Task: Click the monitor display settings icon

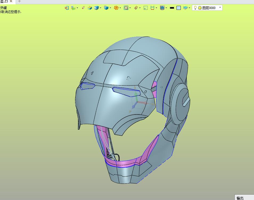Action: [x=162, y=8]
